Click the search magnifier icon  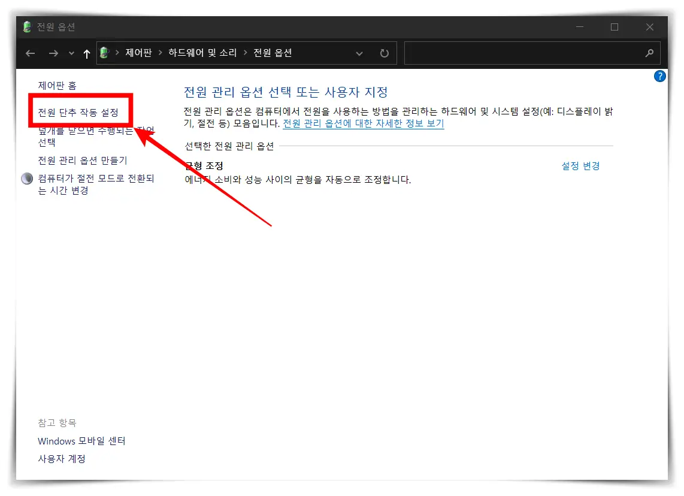pyautogui.click(x=649, y=53)
